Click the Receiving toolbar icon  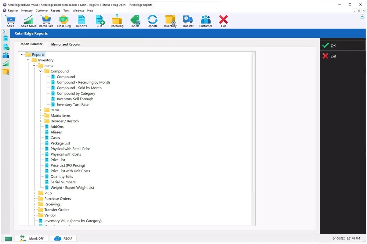click(x=117, y=21)
